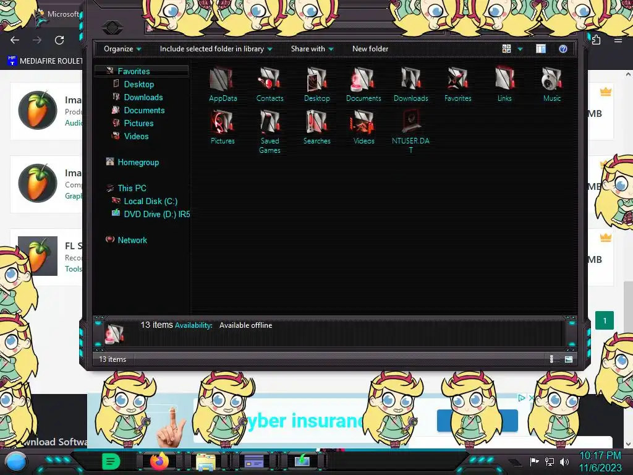Switch to large icons view in status bar
The image size is (633, 475).
pyautogui.click(x=569, y=359)
